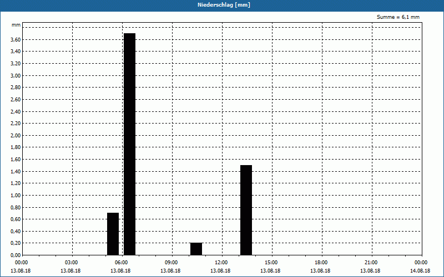The image size is (444, 277).
Task: Click the small 0,20 mm precipitation bar
Action: pyautogui.click(x=196, y=249)
